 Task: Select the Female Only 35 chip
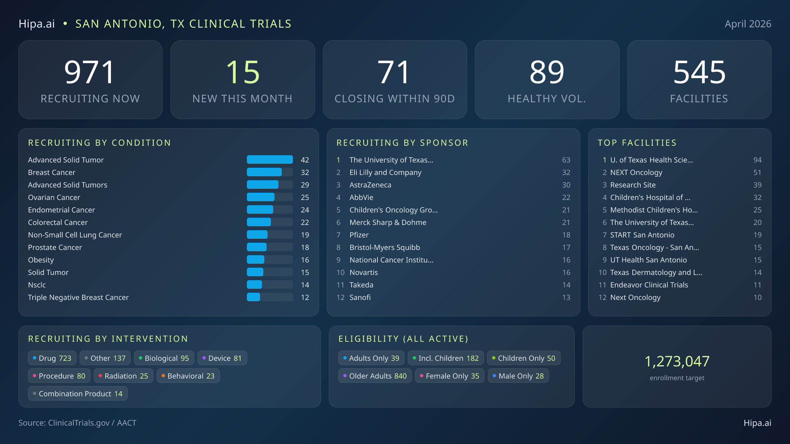450,376
